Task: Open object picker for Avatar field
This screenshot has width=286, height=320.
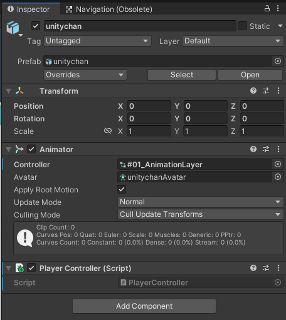Action: [x=278, y=177]
